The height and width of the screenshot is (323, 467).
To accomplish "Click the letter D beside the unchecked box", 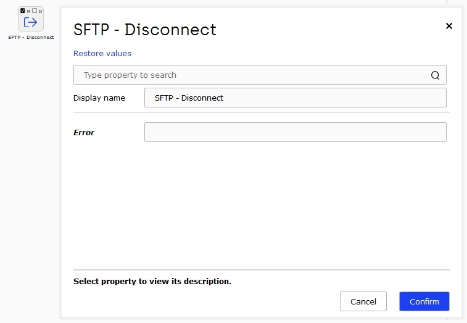I will pyautogui.click(x=40, y=11).
